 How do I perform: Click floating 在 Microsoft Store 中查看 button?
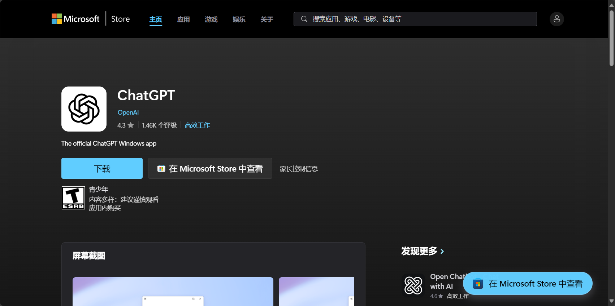[528, 283]
